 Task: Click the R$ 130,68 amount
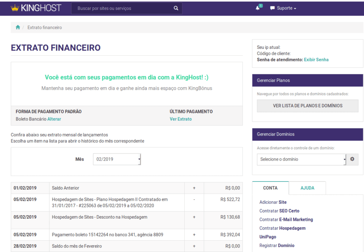click(x=230, y=217)
